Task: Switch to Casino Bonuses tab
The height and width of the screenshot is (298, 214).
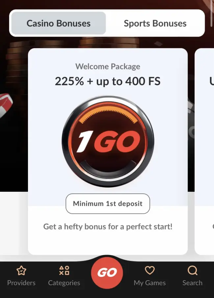Action: coord(59,23)
